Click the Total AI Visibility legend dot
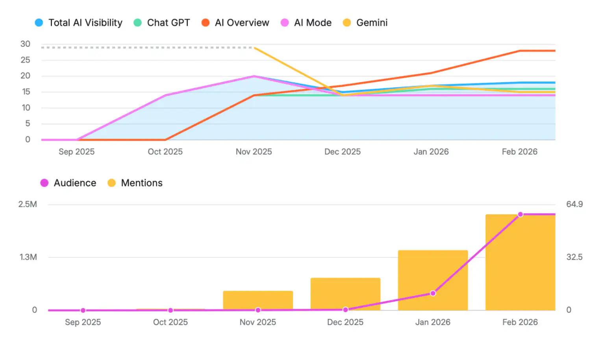The image size is (604, 347). 39,23
